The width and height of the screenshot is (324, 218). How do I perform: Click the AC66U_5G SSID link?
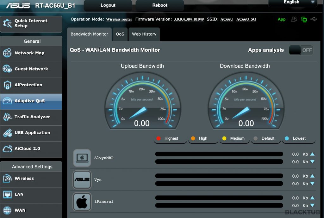tap(246, 19)
